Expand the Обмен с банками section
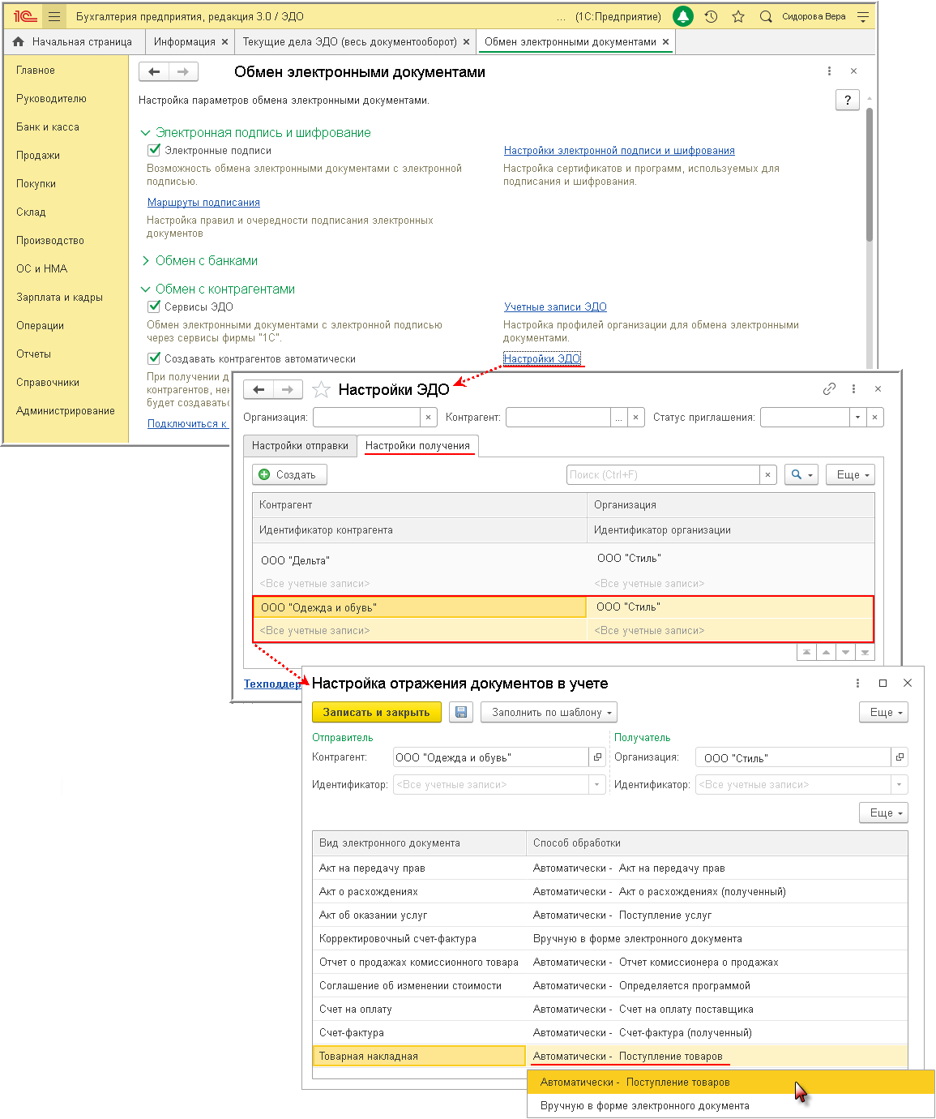This screenshot has width=936, height=1119. (x=146, y=260)
